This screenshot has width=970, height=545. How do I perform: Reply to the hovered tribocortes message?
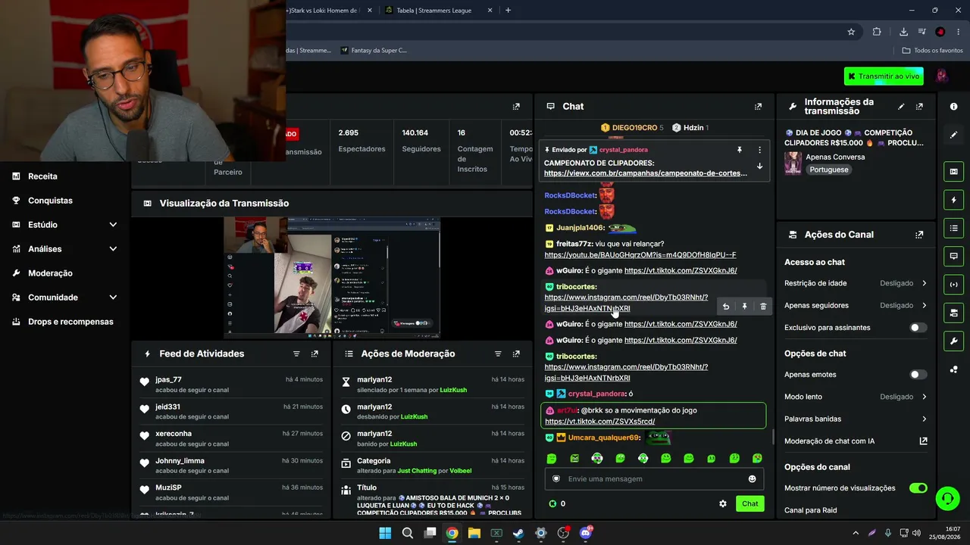point(726,307)
